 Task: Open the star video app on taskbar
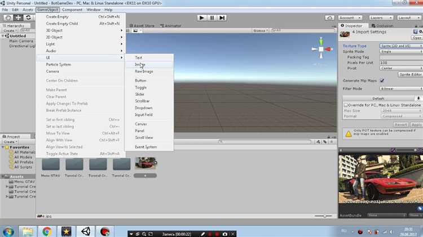(x=66, y=231)
